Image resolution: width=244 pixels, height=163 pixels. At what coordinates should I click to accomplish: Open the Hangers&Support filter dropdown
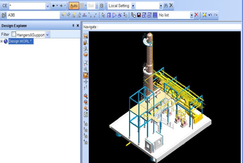tap(48, 35)
